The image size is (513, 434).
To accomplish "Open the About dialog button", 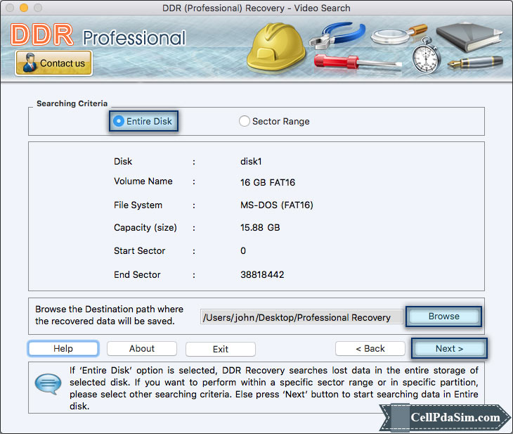I will click(142, 348).
